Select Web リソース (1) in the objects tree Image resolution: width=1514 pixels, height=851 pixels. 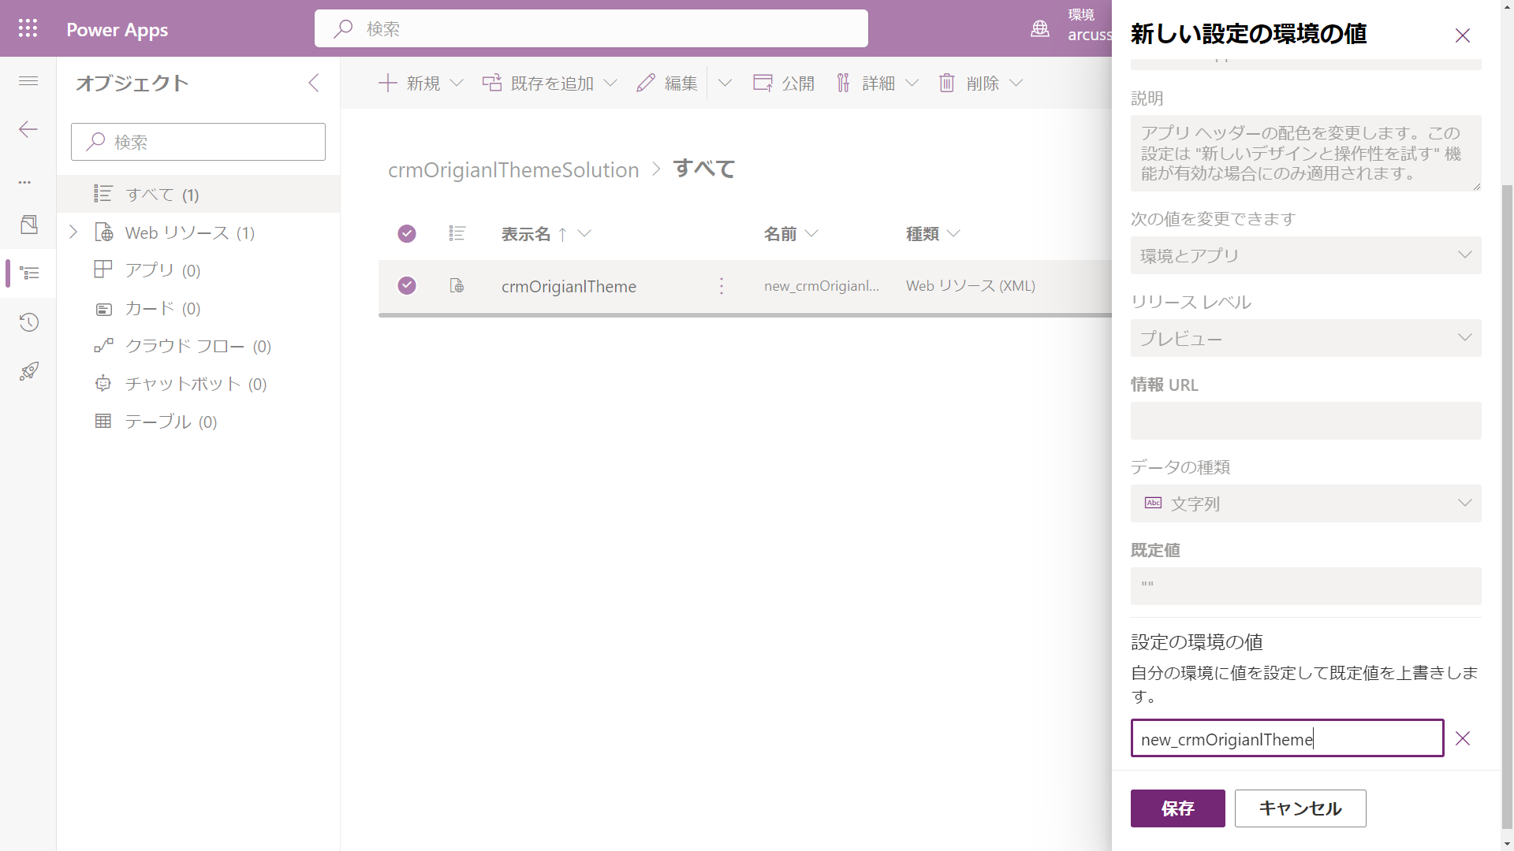(199, 232)
